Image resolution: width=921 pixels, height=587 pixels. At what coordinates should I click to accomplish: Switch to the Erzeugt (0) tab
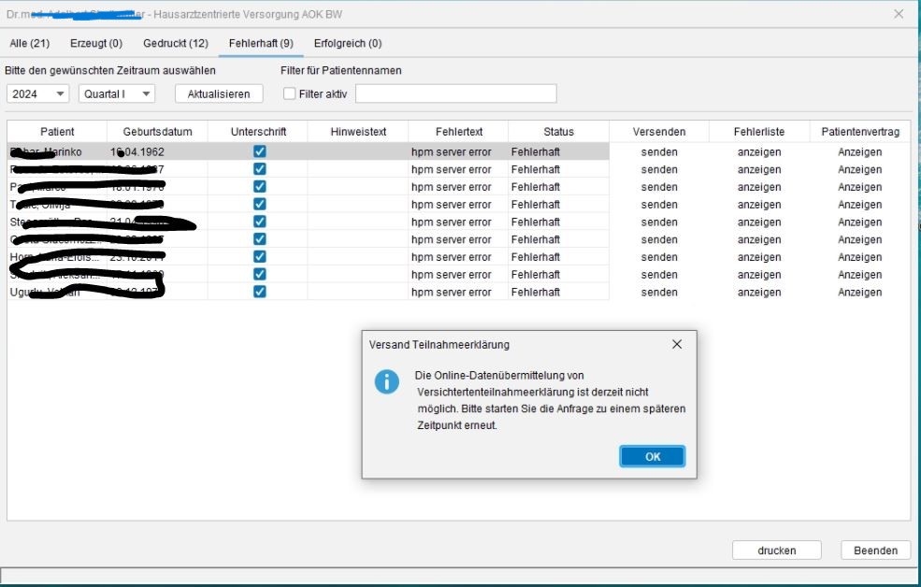(96, 43)
